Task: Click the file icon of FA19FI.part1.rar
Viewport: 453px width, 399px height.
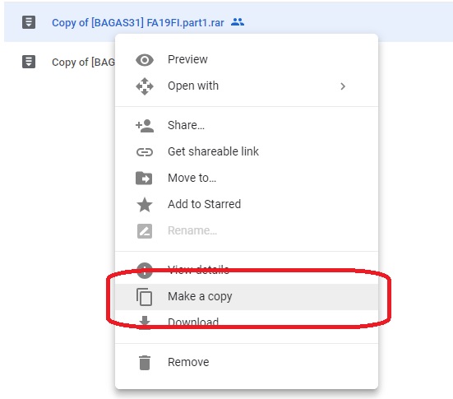Action: tap(29, 22)
